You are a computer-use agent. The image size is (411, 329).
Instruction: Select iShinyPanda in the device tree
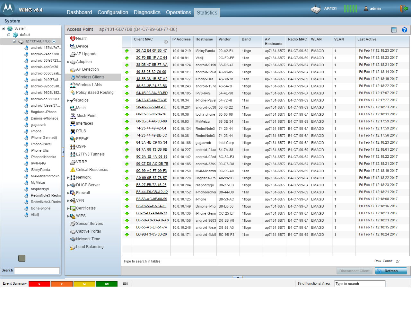click(x=40, y=170)
